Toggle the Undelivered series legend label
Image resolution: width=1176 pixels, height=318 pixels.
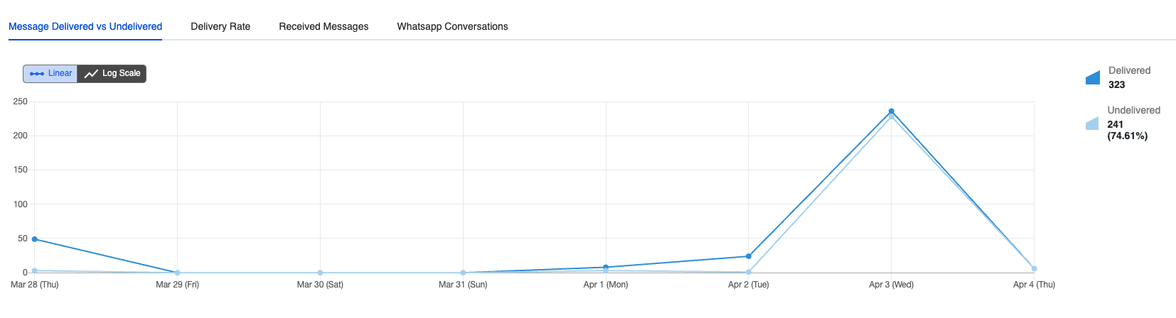(x=1133, y=110)
